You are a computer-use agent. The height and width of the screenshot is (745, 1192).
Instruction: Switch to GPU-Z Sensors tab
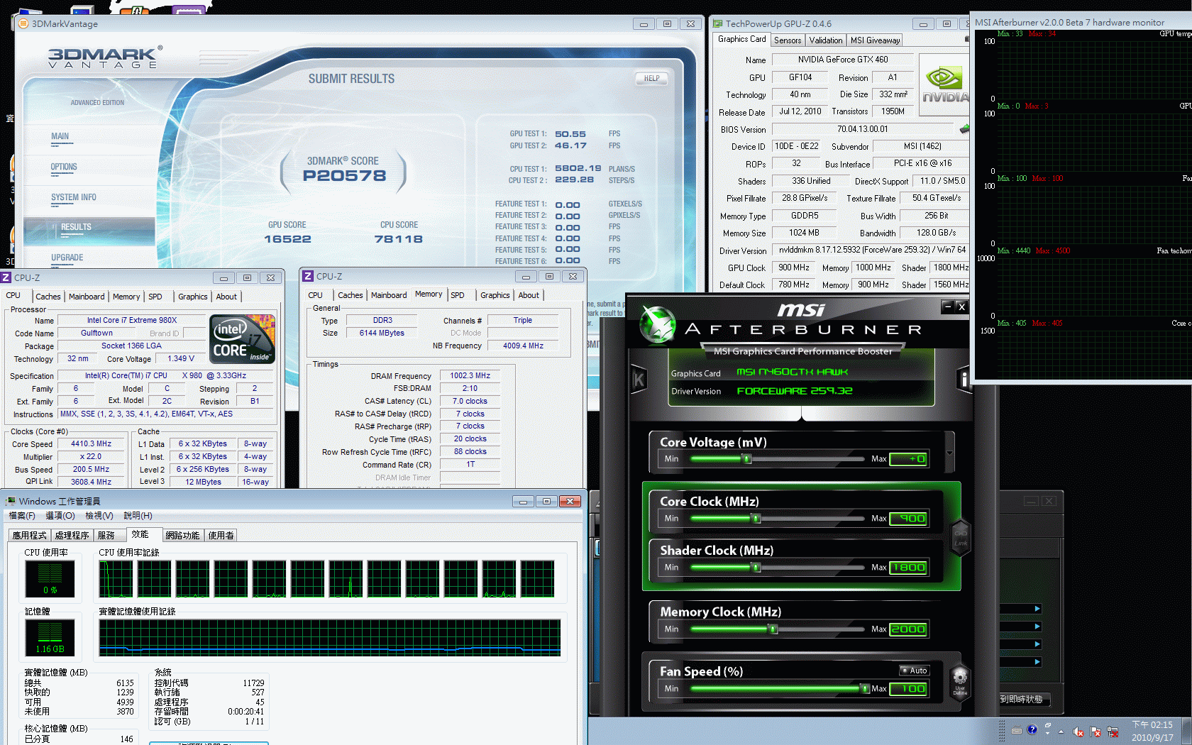pyautogui.click(x=788, y=40)
